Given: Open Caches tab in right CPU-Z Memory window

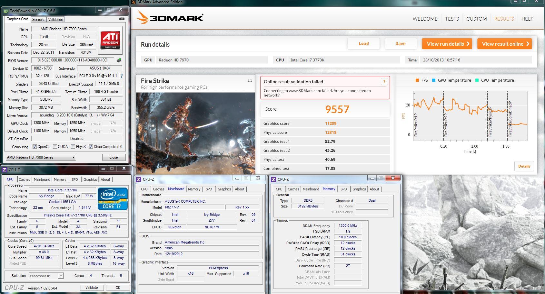Looking at the screenshot, I should 293,189.
